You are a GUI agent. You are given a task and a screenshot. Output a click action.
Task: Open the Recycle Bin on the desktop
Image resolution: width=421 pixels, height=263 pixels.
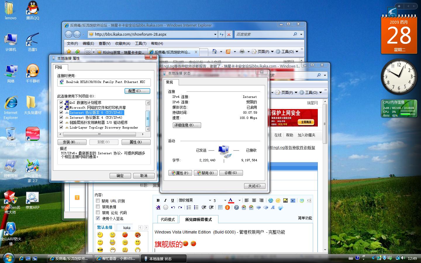[11, 136]
